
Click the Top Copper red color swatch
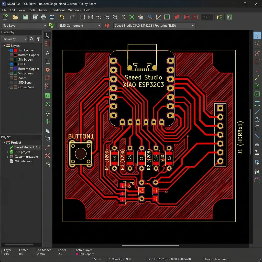point(15,50)
